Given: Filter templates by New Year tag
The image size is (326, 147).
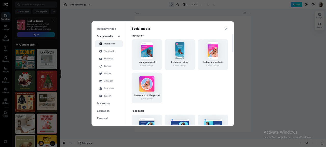Looking at the screenshot, I should tap(23, 12).
